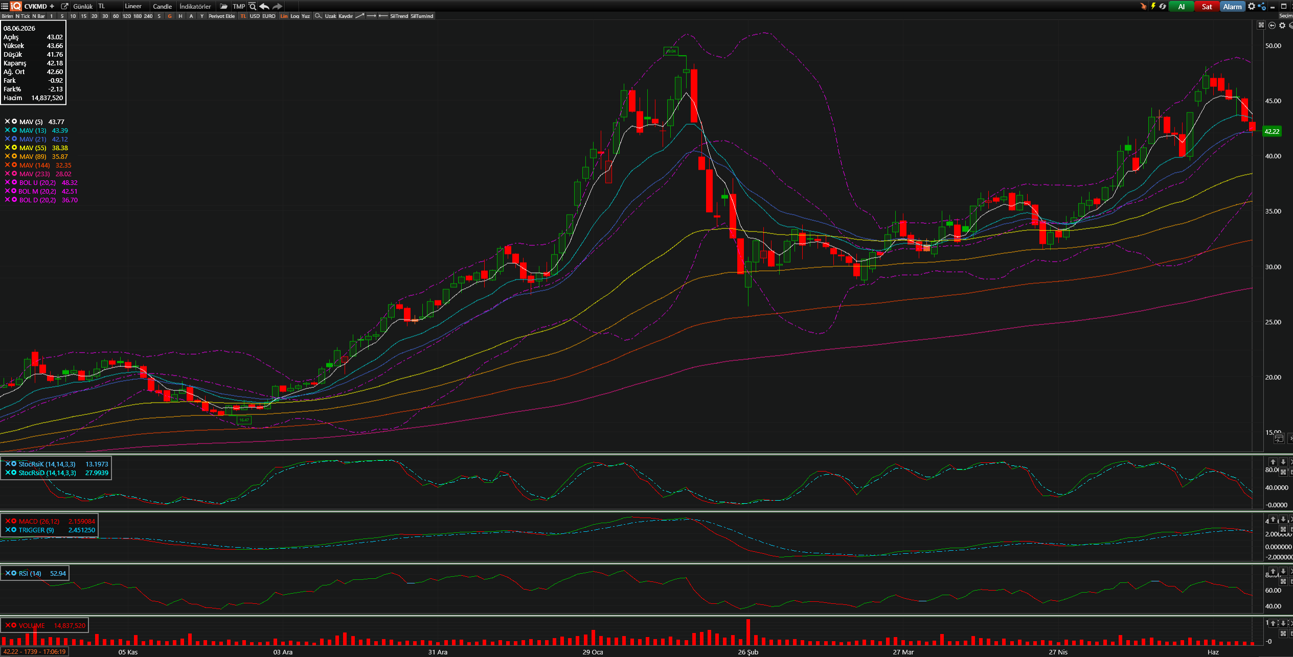Click the chart search magnifier icon
1293x657 pixels.
click(x=252, y=6)
